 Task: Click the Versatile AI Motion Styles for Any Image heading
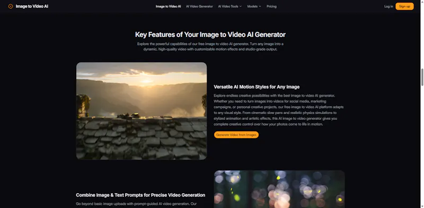pos(257,87)
